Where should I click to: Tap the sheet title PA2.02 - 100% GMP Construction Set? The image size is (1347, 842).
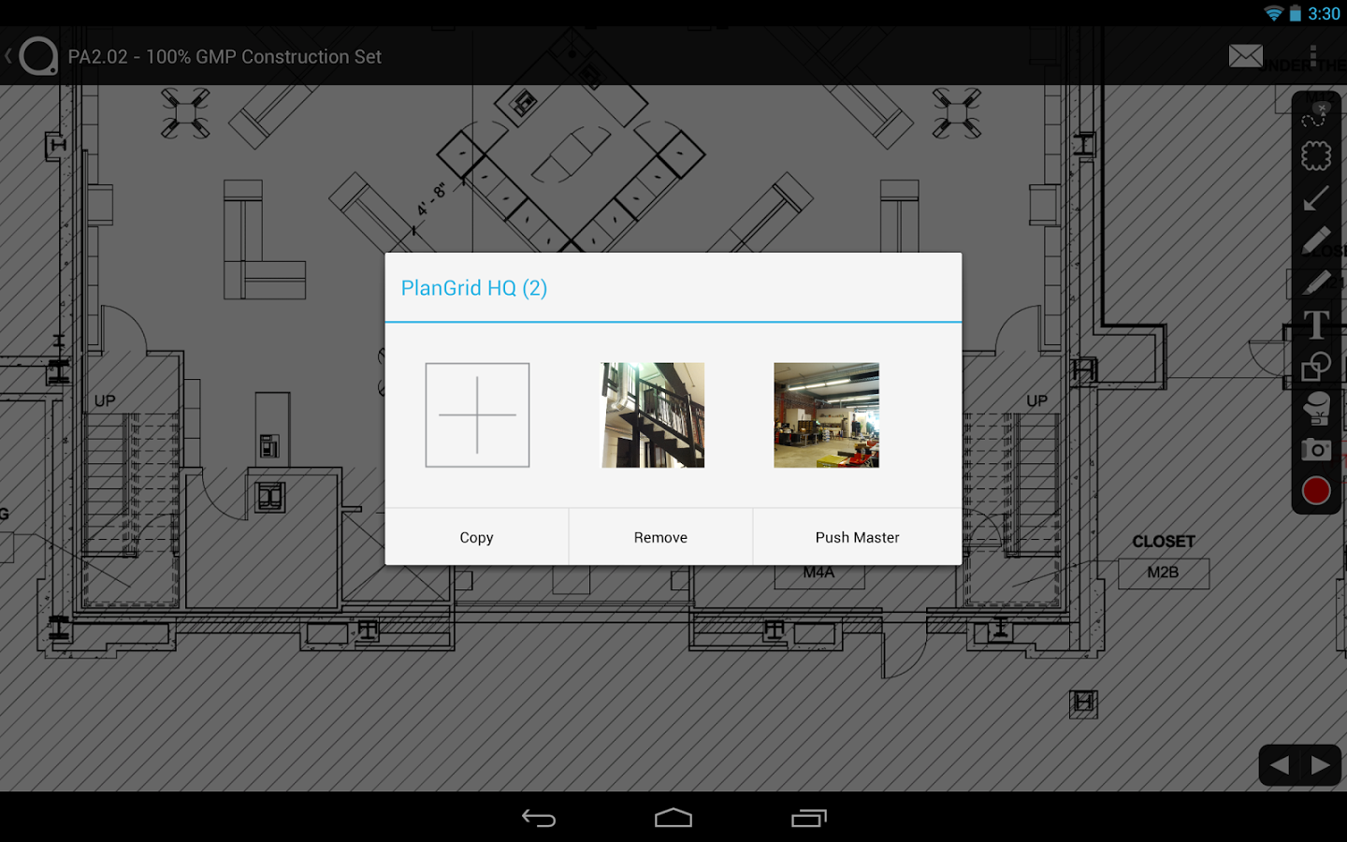(x=224, y=57)
